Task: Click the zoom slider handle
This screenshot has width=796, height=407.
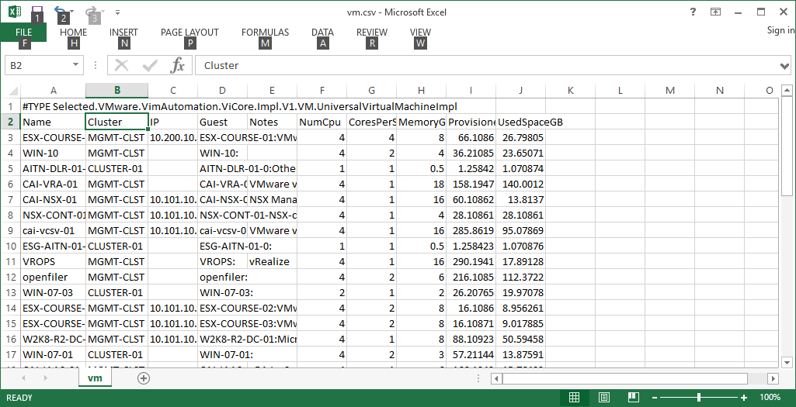Action: [x=699, y=398]
